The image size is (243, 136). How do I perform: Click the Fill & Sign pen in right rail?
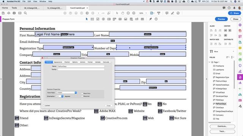click(x=240, y=71)
